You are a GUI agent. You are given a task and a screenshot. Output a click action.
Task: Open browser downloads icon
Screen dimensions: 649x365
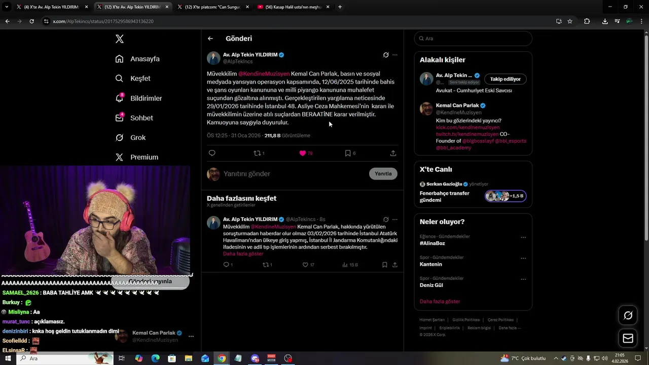tap(605, 21)
